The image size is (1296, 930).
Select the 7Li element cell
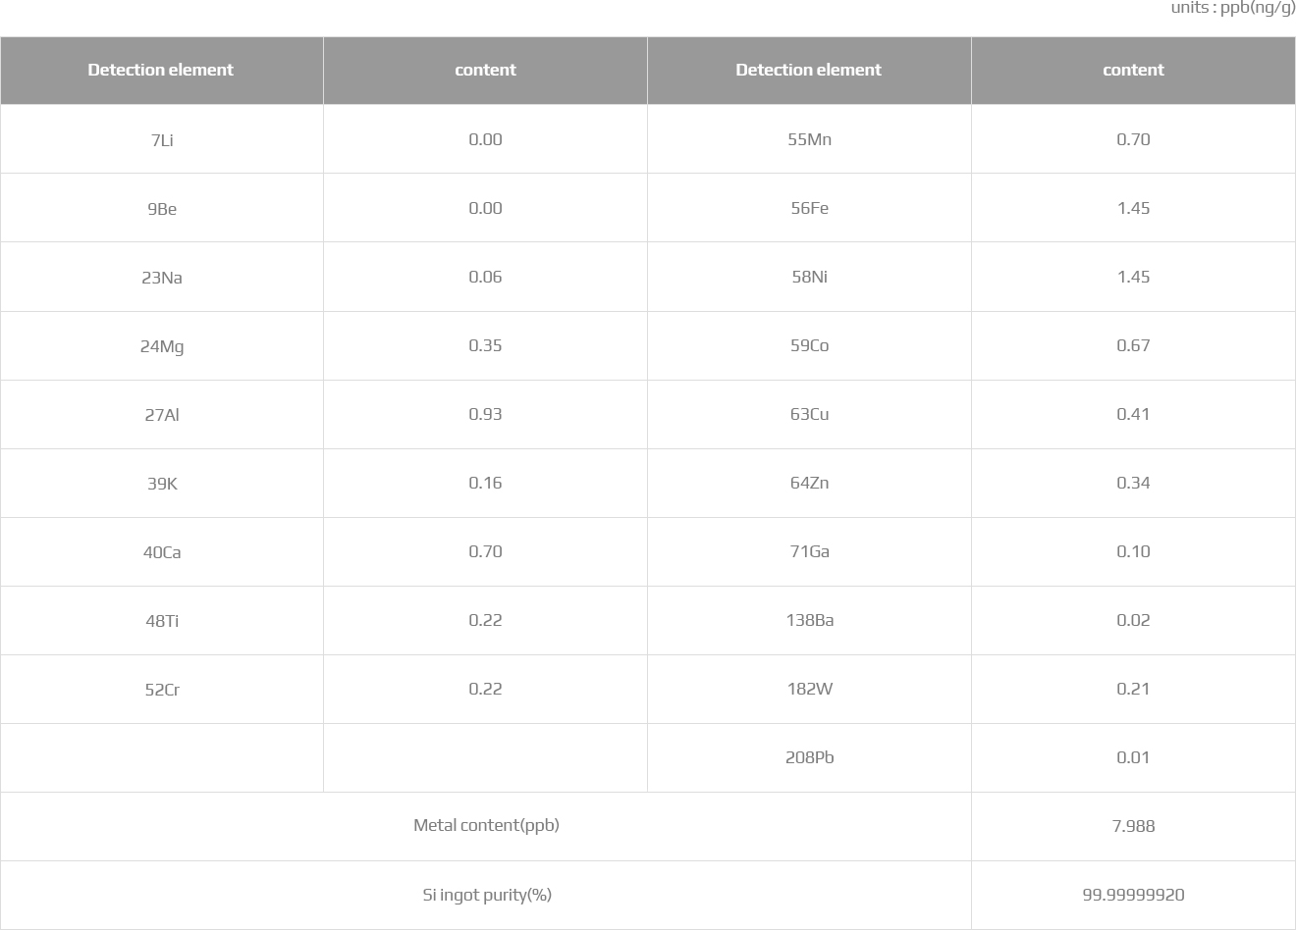pos(161,139)
